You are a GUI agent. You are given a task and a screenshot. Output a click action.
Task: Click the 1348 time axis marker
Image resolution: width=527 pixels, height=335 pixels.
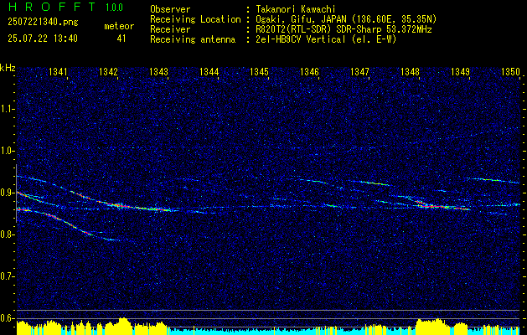point(410,71)
